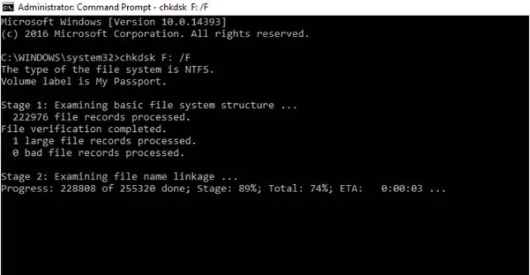The image size is (530, 275).
Task: Click the "222976 file records processed" line
Action: point(96,117)
